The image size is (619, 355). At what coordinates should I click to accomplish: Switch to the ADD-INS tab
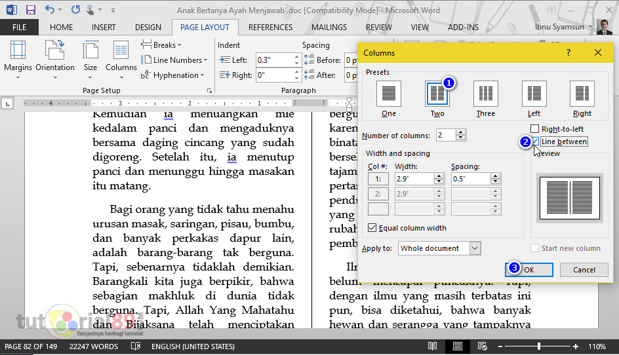pyautogui.click(x=463, y=28)
